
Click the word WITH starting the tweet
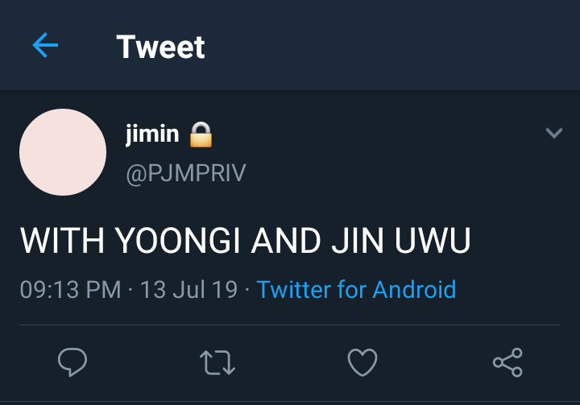click(63, 241)
